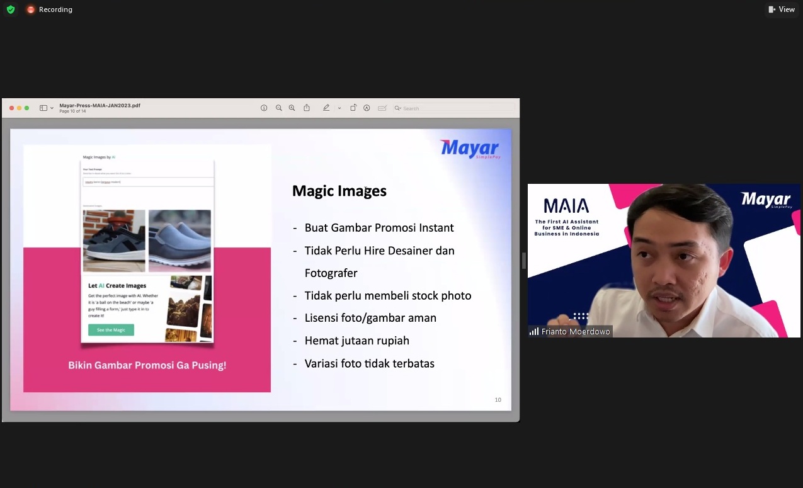Select the highlight tool in the toolbar
The image size is (803, 488).
click(367, 108)
